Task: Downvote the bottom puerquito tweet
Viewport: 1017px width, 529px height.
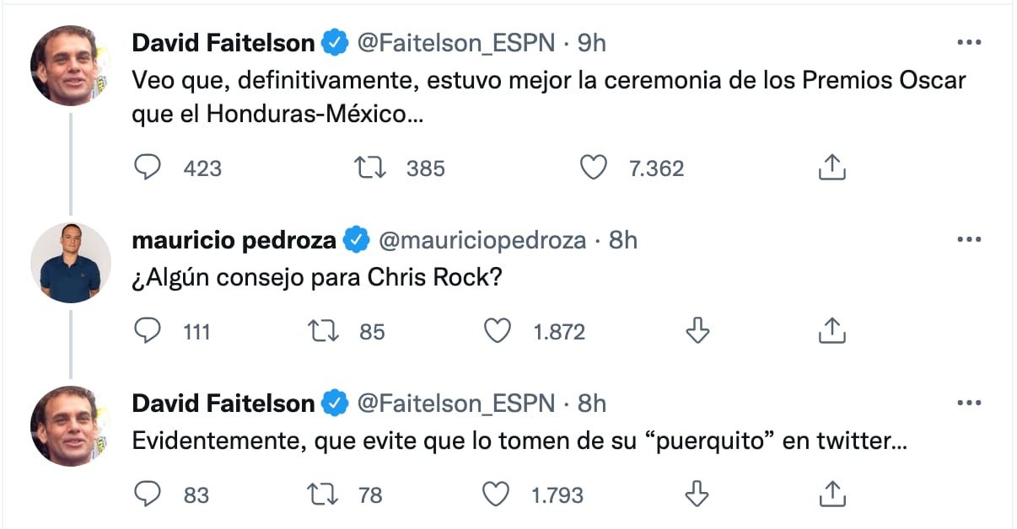Action: 697,494
